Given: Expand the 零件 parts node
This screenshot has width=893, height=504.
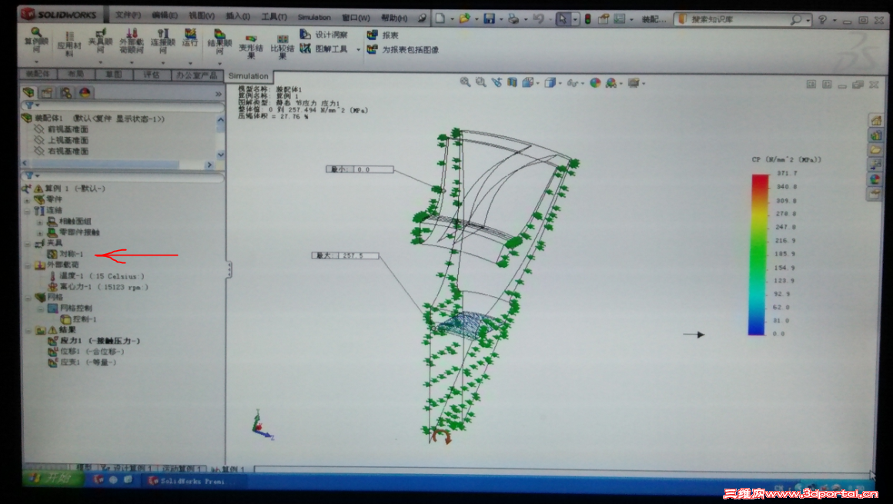Looking at the screenshot, I should pyautogui.click(x=27, y=200).
